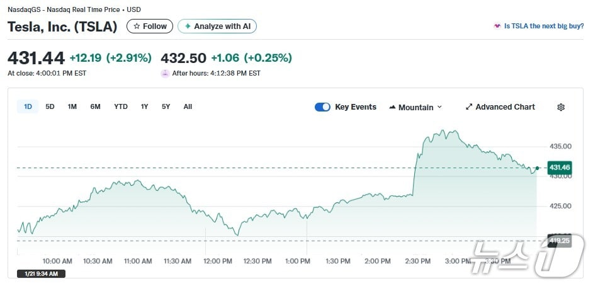Open the Advanced Chart view
The height and width of the screenshot is (286, 593).
click(x=505, y=107)
